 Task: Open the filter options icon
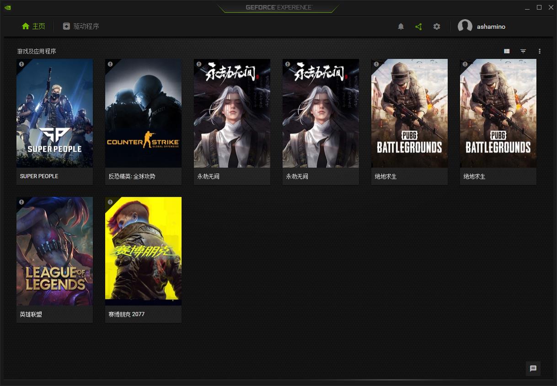[523, 51]
